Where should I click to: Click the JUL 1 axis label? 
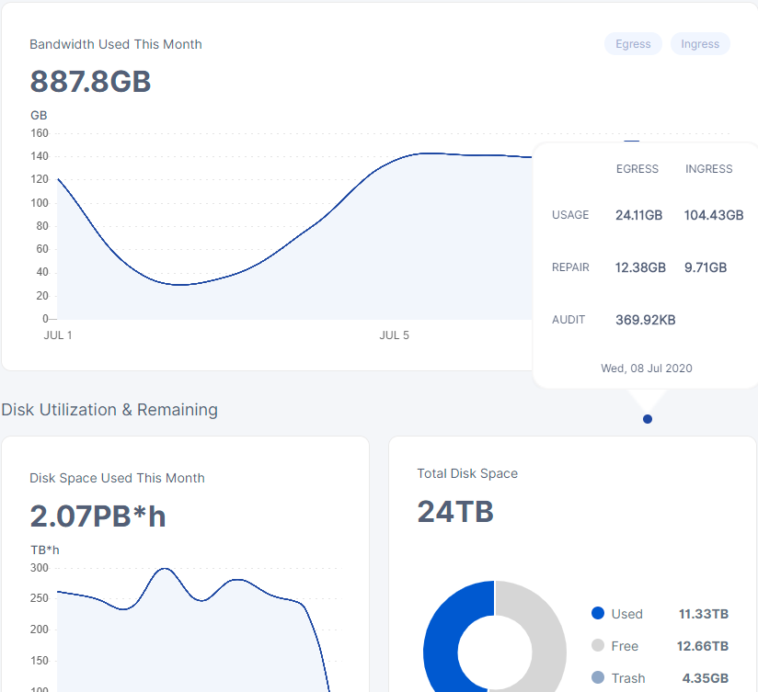(58, 335)
